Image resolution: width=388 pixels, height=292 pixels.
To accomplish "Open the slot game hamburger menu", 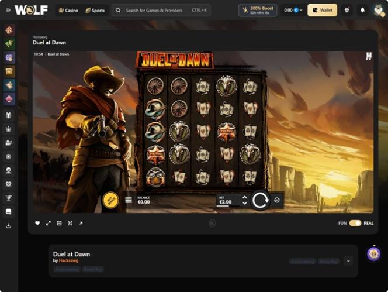I will 129,201.
